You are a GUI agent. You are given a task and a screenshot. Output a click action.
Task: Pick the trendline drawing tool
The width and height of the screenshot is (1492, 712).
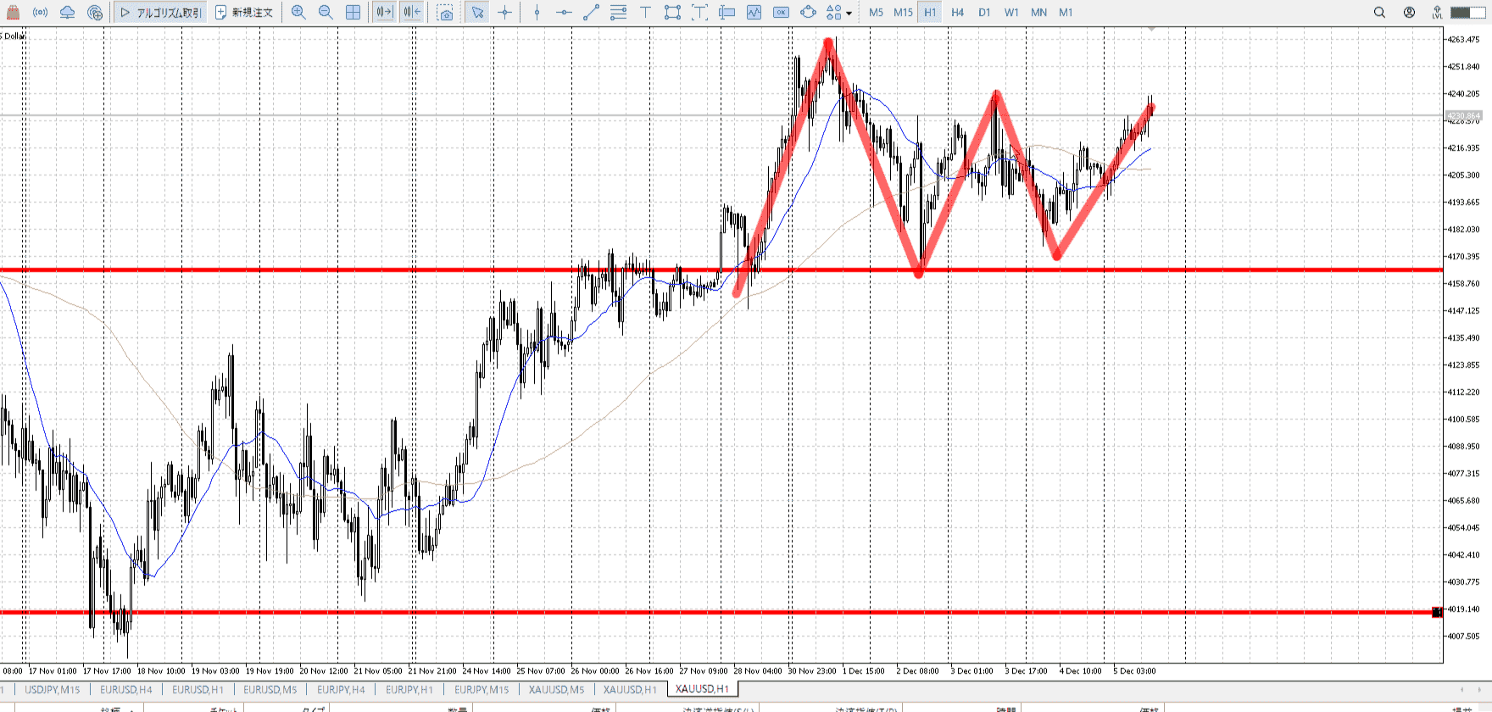592,13
